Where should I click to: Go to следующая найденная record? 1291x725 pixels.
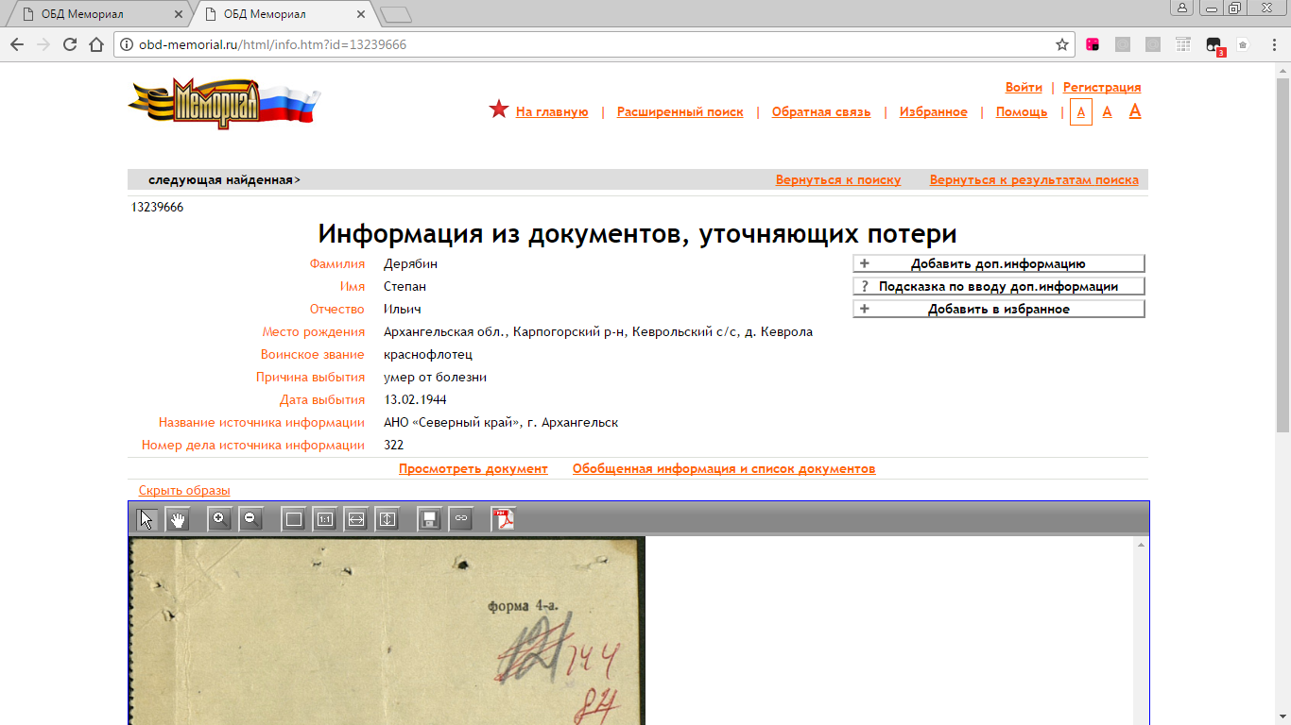(x=224, y=179)
